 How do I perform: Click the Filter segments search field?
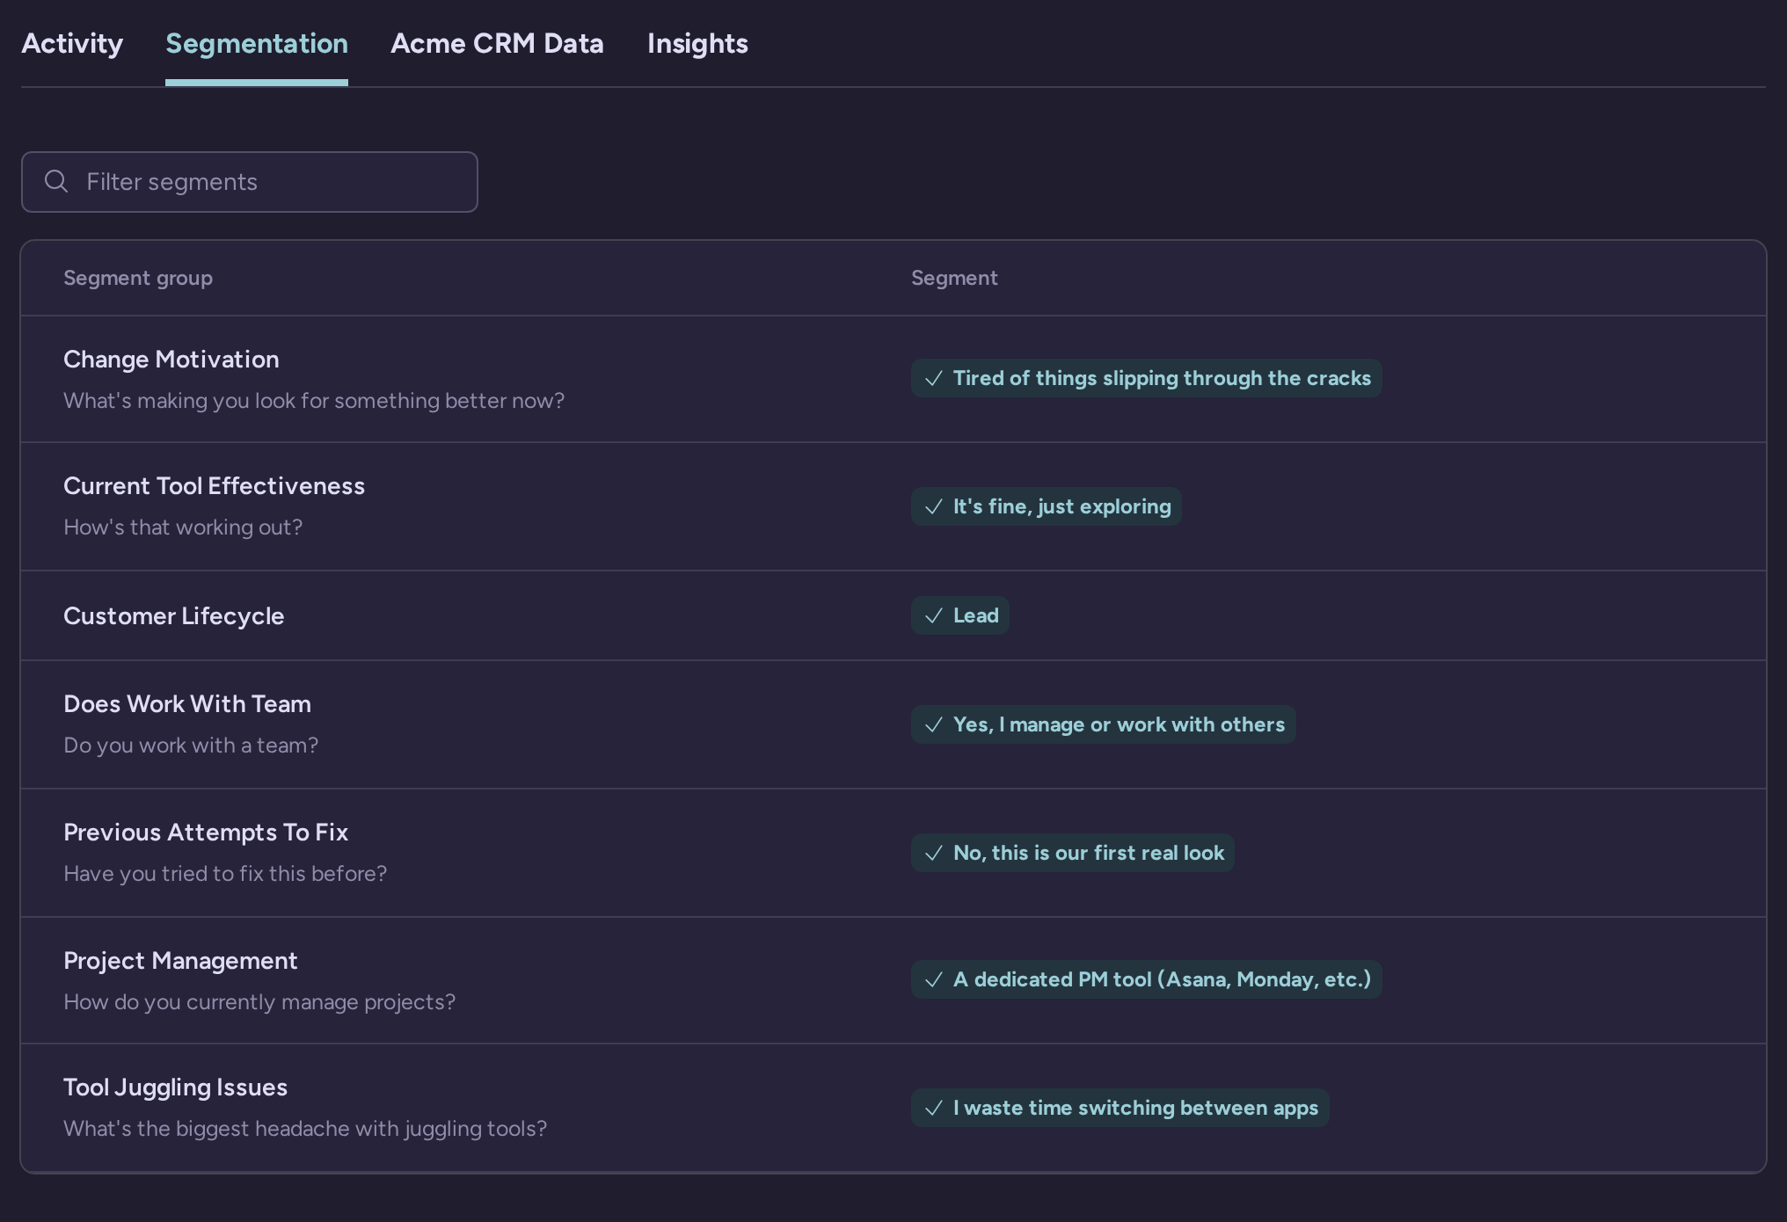pos(250,182)
